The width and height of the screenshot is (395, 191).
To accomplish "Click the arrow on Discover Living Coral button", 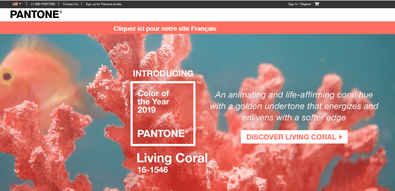I will (341, 137).
